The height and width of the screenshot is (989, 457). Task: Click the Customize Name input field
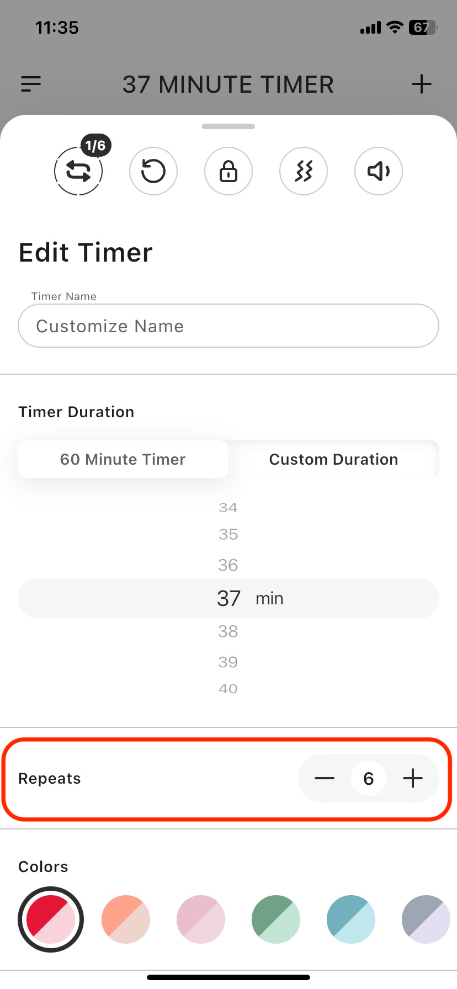click(x=228, y=326)
